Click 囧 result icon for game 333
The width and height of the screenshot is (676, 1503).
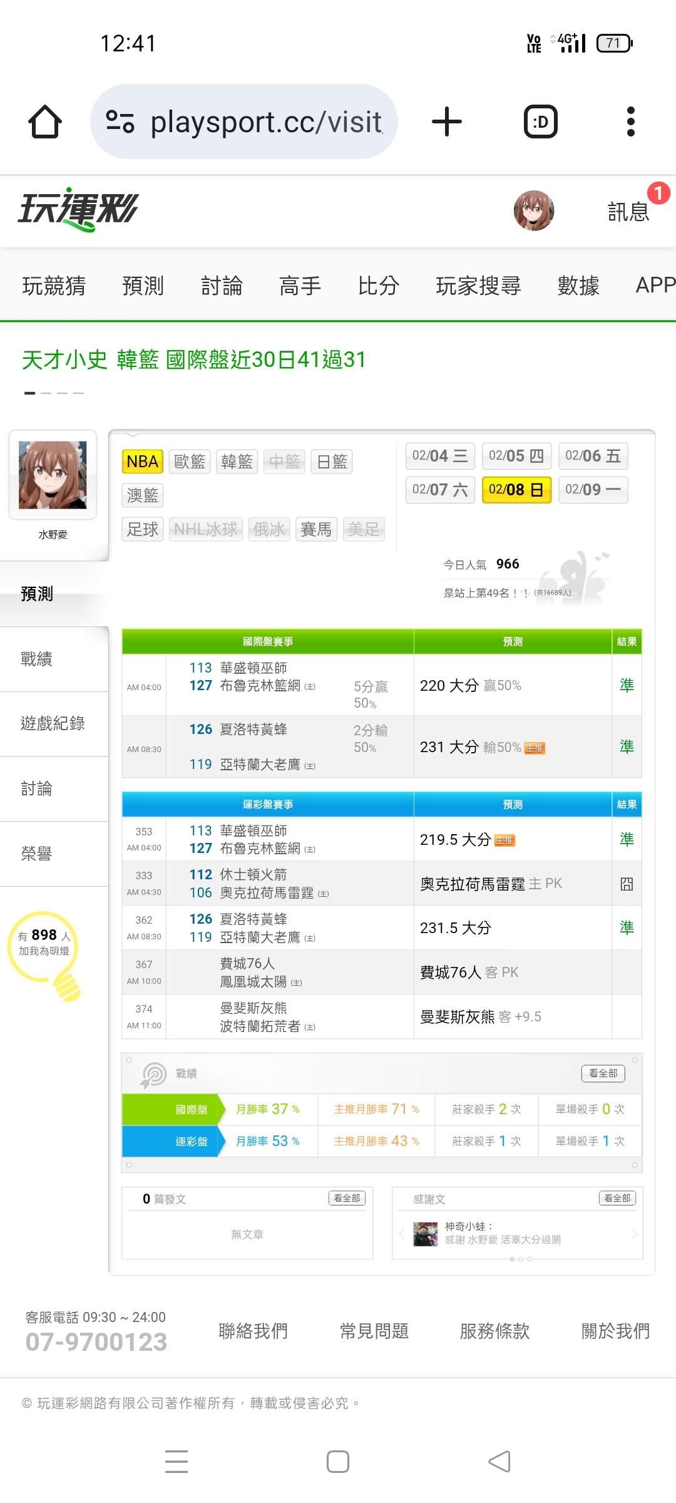tap(627, 884)
